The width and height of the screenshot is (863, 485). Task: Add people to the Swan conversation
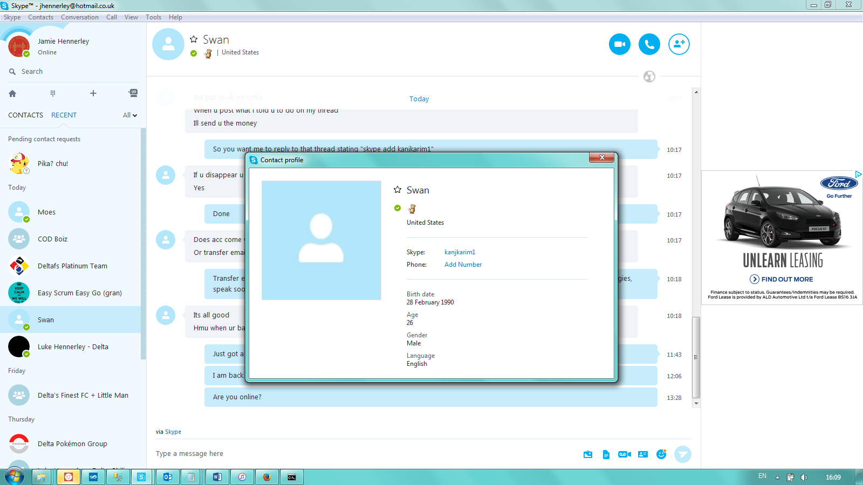(679, 44)
